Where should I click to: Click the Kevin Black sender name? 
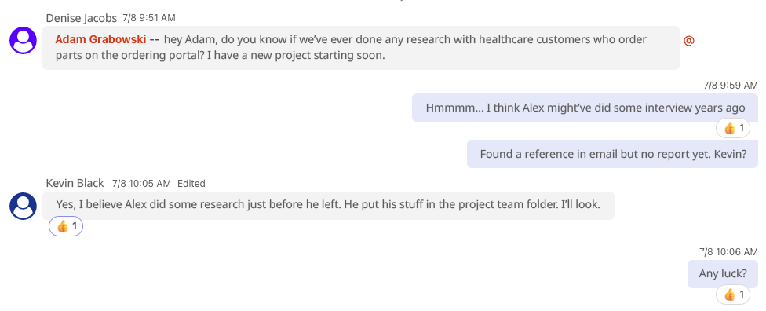point(75,183)
